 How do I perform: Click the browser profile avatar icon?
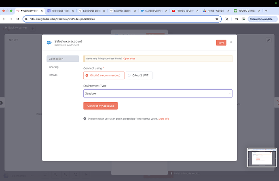click(243, 19)
